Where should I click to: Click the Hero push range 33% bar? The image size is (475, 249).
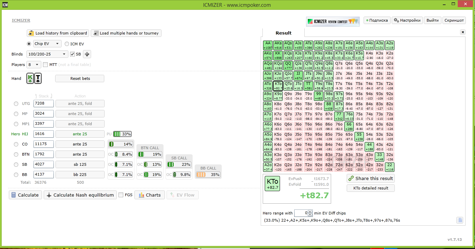click(x=122, y=134)
